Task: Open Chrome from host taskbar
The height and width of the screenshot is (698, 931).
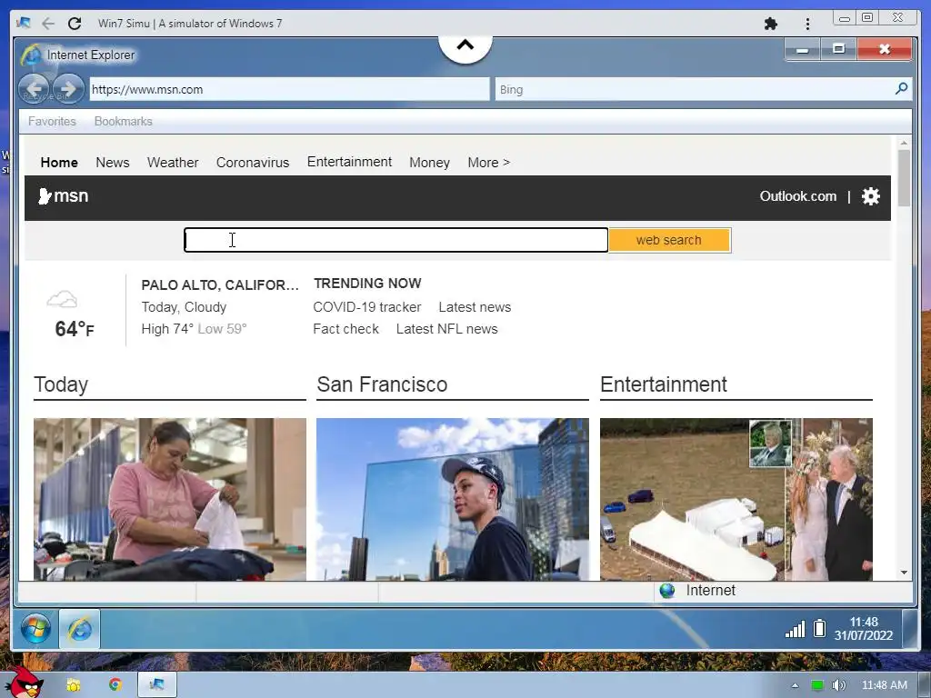Action: [x=115, y=685]
